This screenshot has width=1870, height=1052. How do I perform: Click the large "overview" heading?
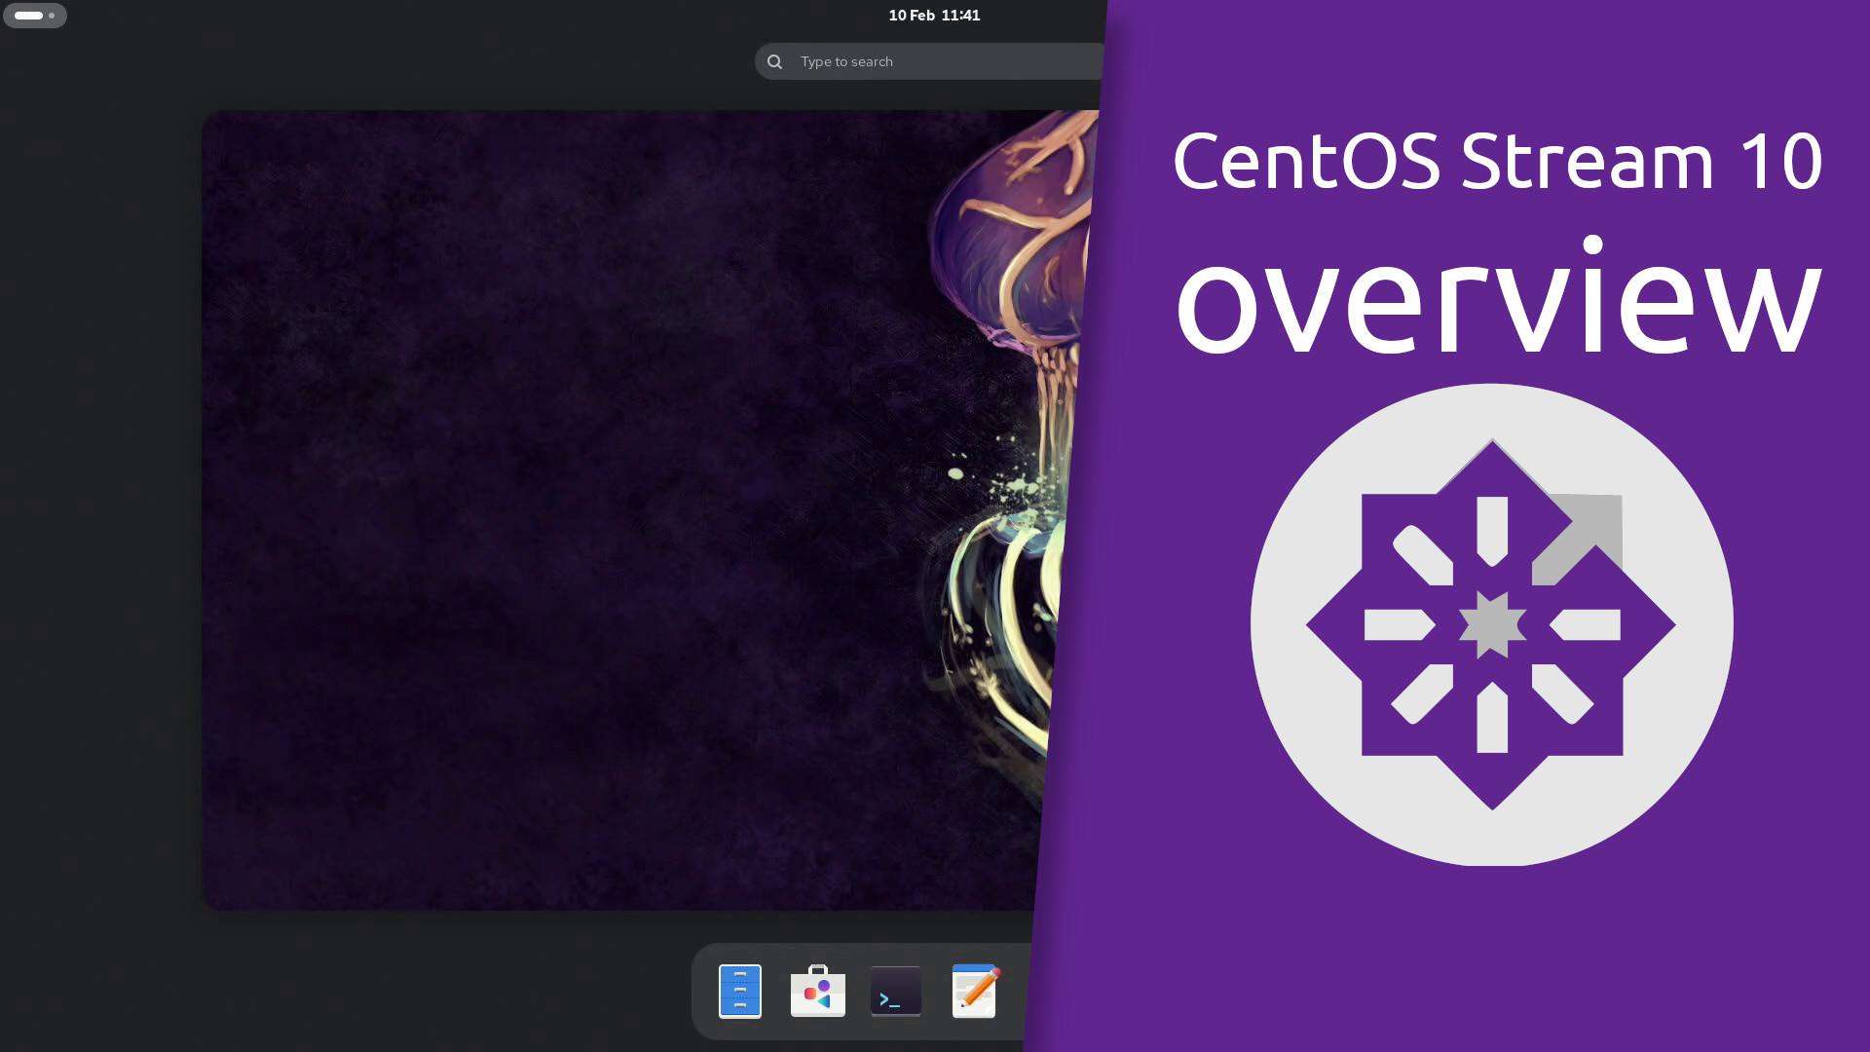click(x=1496, y=297)
